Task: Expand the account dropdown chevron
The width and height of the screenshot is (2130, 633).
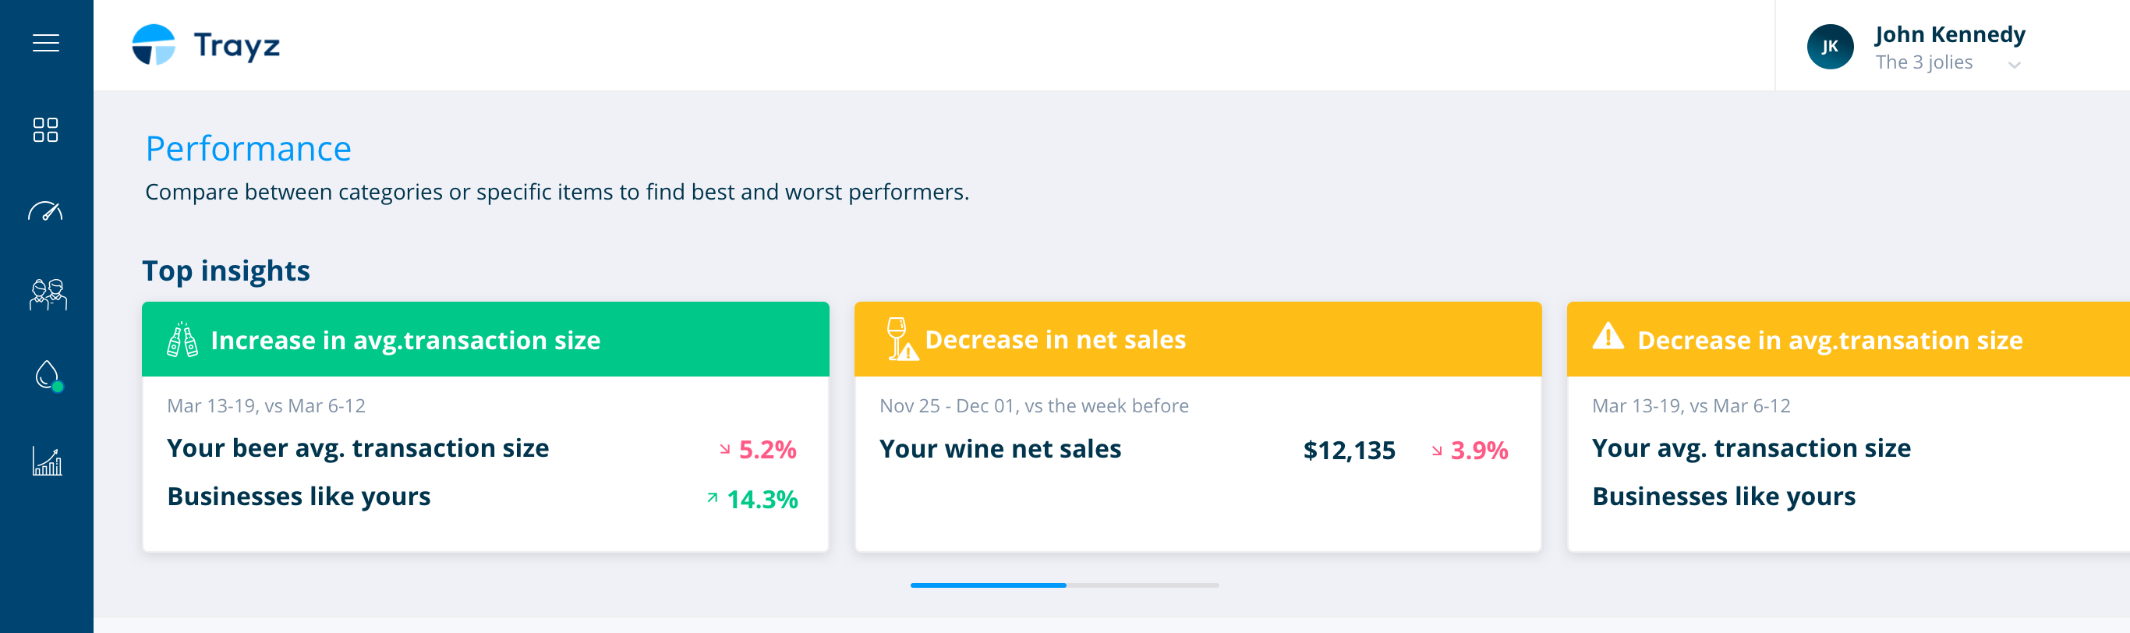Action: 2015,65
